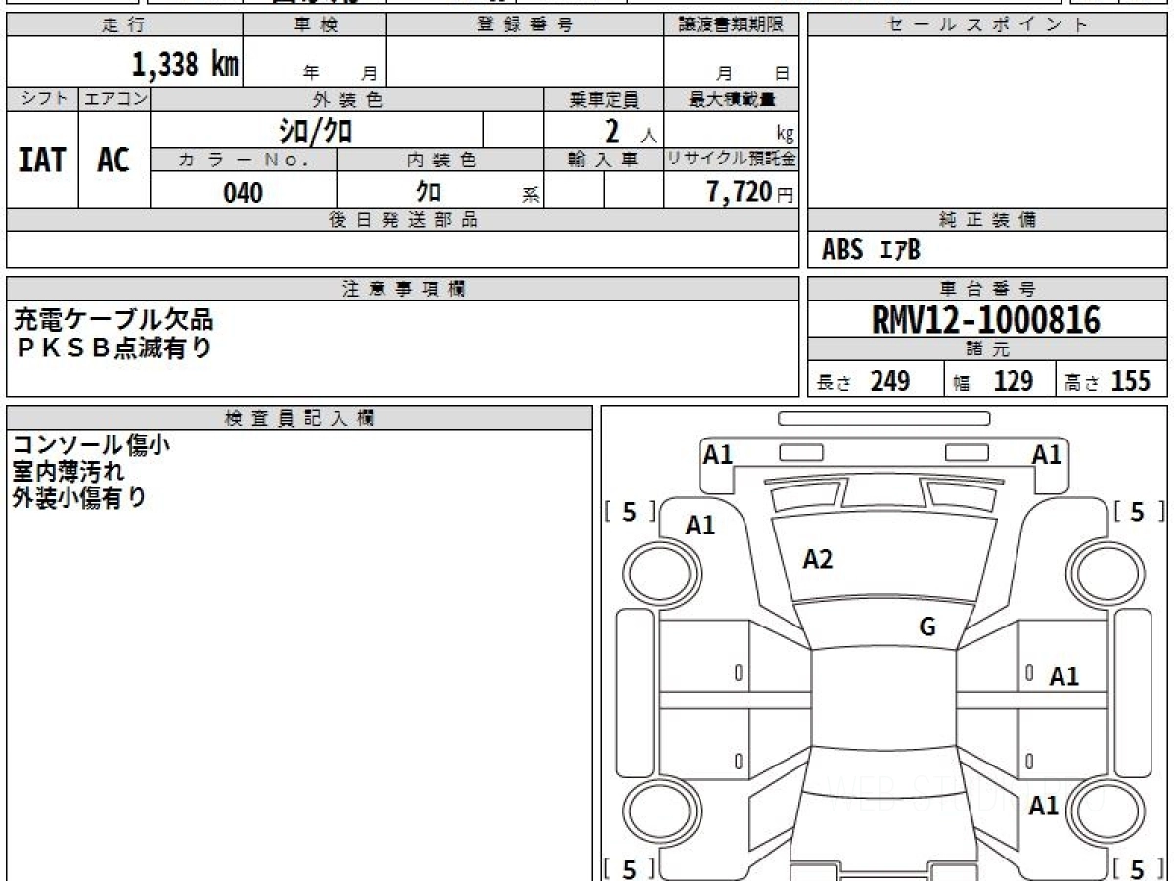Click the カラーNo. header cell
Viewport: 1174px width, 881px height.
point(244,161)
